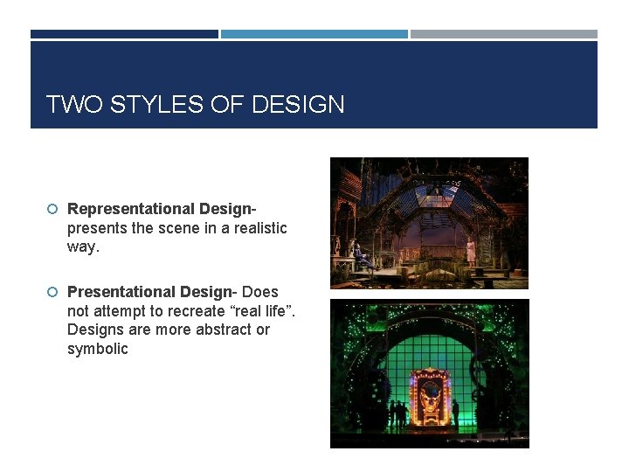The image size is (629, 472).
Task: Click the text 'presents the scene in a realistic'
Action: (176, 228)
